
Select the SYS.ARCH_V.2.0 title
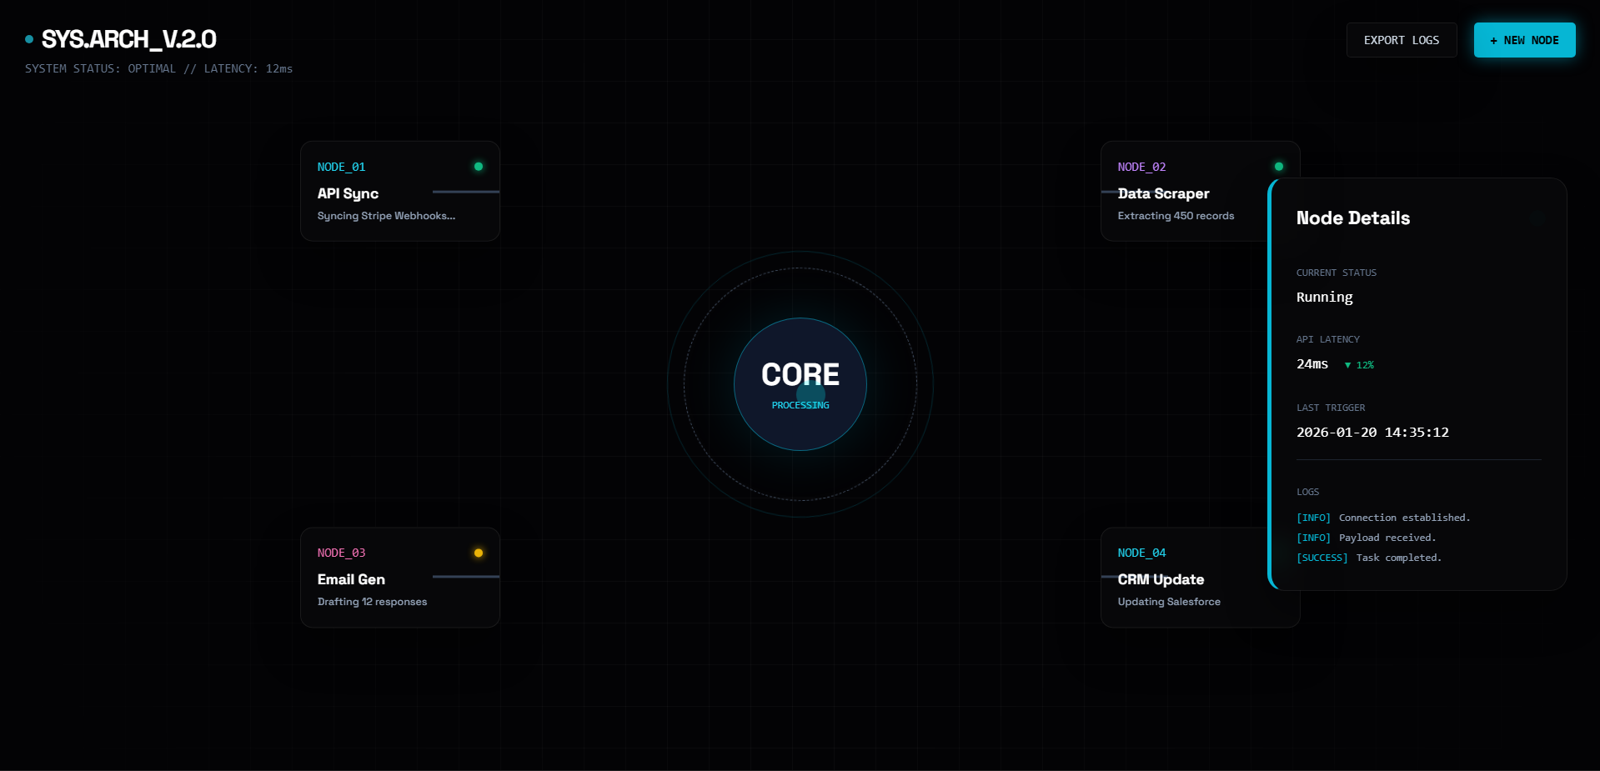pyautogui.click(x=130, y=39)
